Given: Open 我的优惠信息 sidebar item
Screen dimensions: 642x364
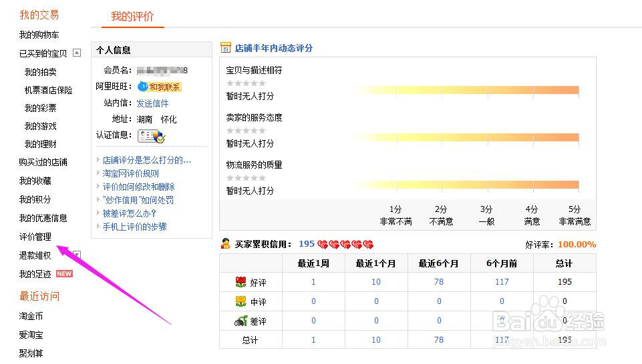Looking at the screenshot, I should point(43,218).
